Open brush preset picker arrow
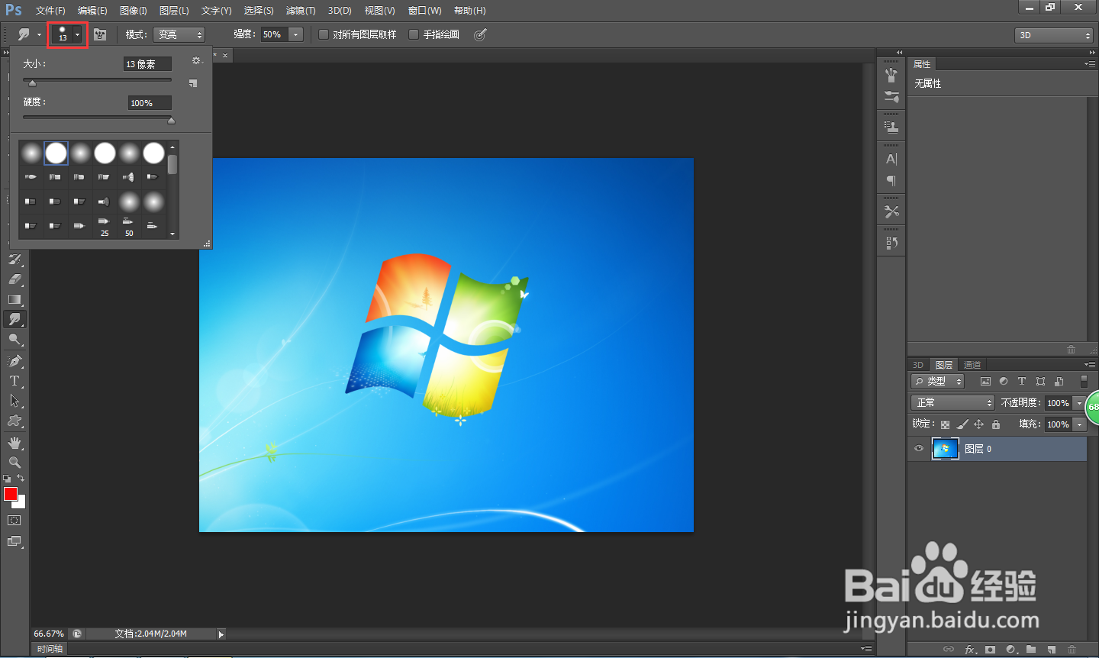Image resolution: width=1099 pixels, height=658 pixels. tap(77, 34)
